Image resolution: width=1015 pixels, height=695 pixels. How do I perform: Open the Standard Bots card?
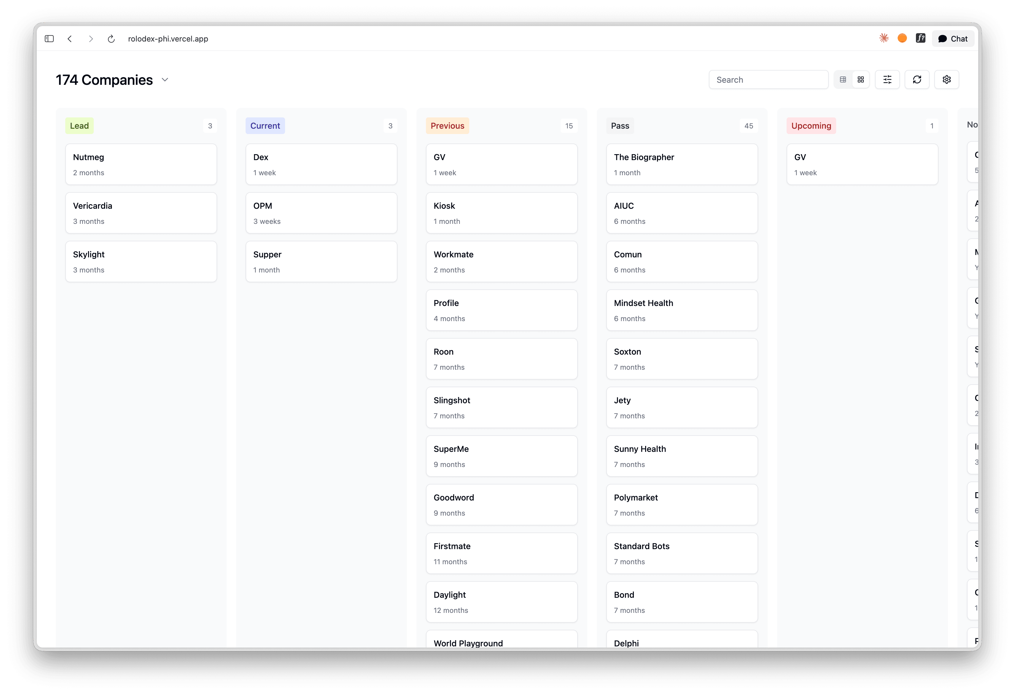[682, 554]
